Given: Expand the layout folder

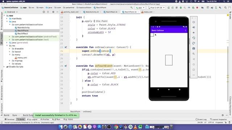Looking at the screenshot, I should click(x=10, y=52).
